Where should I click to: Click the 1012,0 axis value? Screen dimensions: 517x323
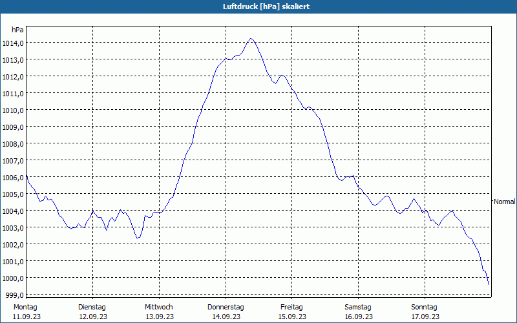tap(12, 77)
